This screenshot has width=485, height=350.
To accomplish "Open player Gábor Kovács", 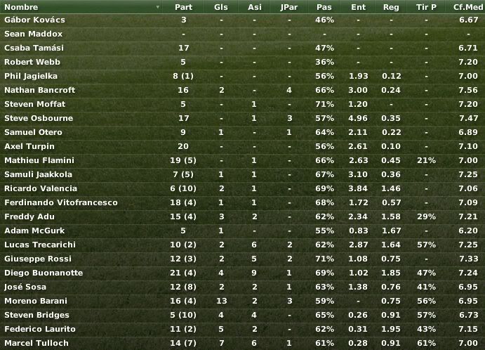I will tap(34, 20).
